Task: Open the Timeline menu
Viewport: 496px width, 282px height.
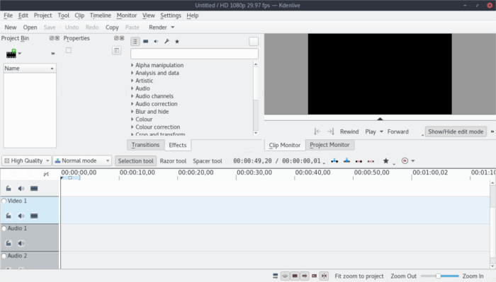Action: coord(101,16)
